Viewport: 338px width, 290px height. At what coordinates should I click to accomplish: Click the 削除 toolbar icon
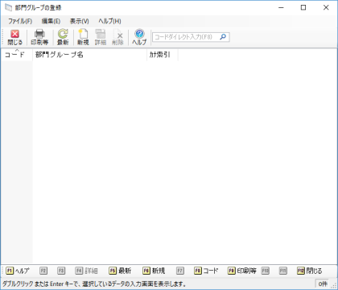tap(117, 37)
